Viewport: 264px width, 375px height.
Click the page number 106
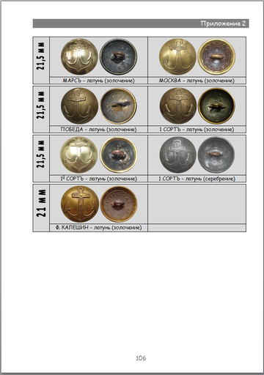coord(141,358)
